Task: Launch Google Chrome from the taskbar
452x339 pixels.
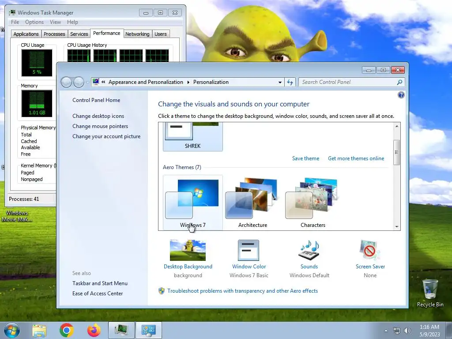Action: (66, 330)
